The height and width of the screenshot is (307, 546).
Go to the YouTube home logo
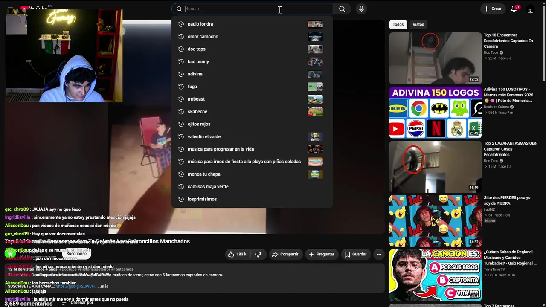34,8
